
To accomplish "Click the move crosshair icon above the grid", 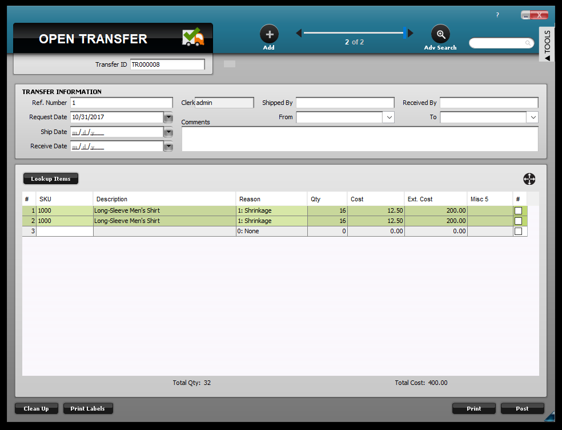I will [x=529, y=179].
